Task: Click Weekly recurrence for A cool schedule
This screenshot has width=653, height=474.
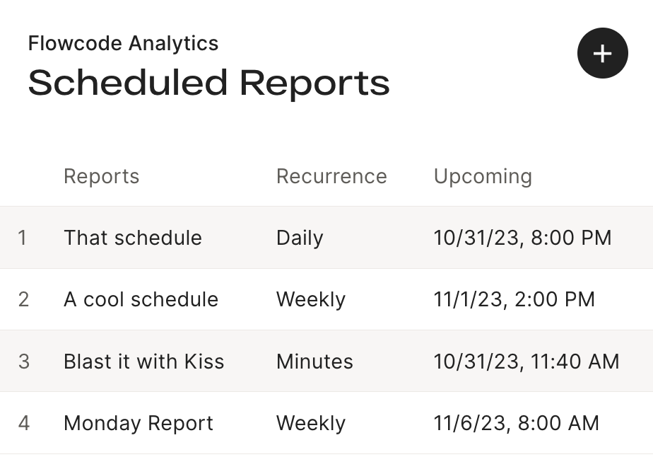Action: (311, 300)
